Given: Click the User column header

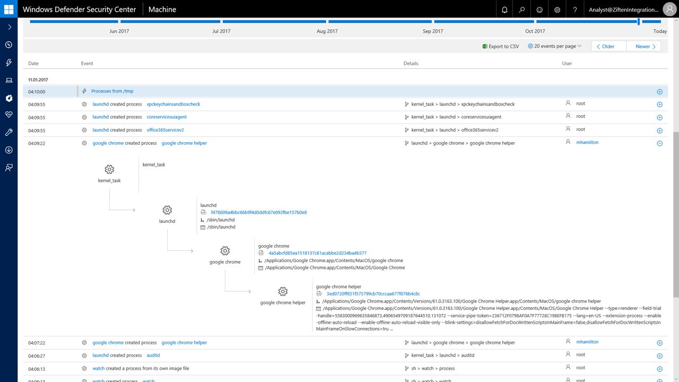Looking at the screenshot, I should click(567, 63).
